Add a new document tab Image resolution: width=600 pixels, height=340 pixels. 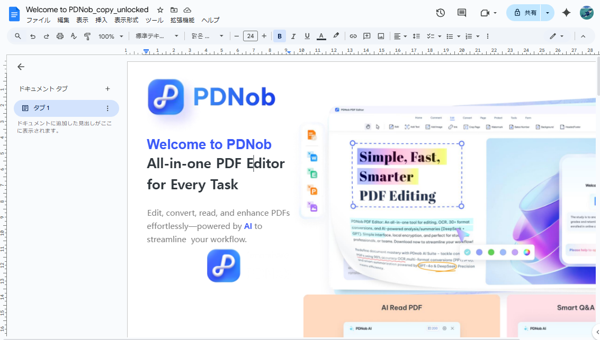[108, 89]
